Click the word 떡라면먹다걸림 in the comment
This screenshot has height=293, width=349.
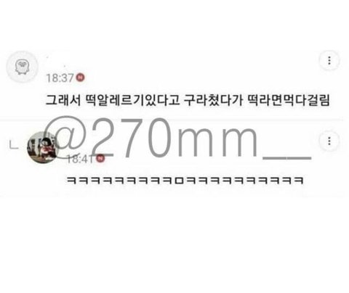(289, 101)
